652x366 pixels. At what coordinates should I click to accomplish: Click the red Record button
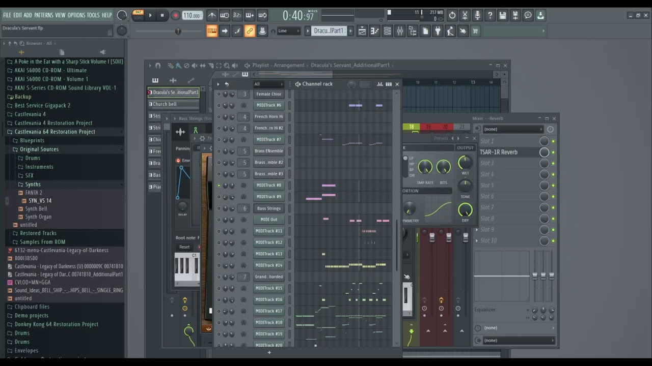[x=175, y=15]
